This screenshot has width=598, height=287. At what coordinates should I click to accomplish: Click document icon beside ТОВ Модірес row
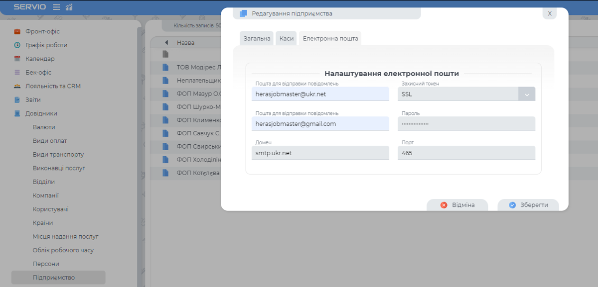coord(165,67)
